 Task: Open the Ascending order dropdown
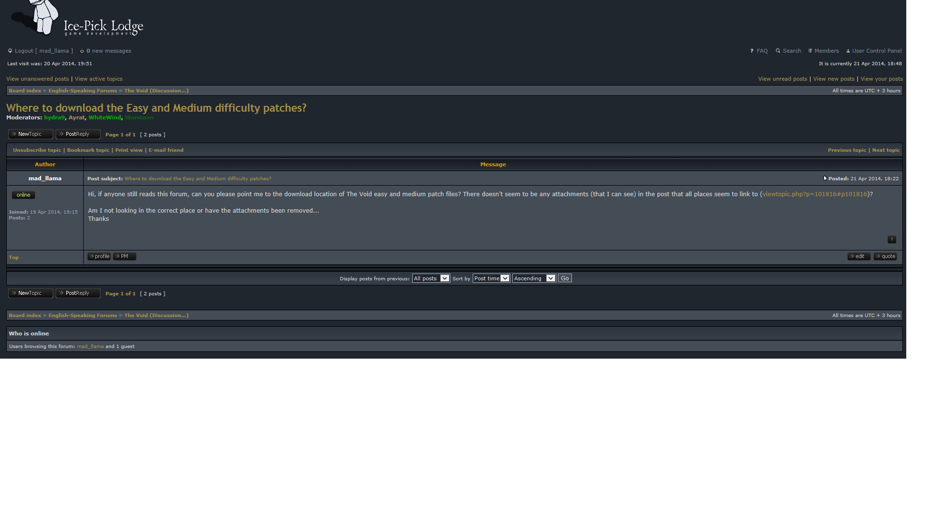click(534, 278)
